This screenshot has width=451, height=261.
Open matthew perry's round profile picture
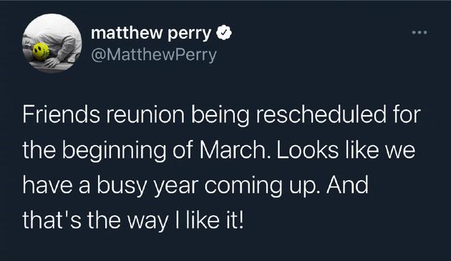tap(52, 43)
